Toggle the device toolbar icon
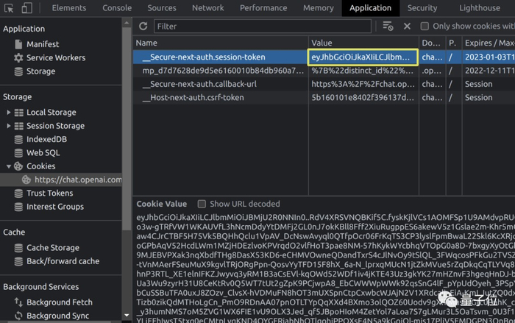The image size is (515, 323). 26,8
